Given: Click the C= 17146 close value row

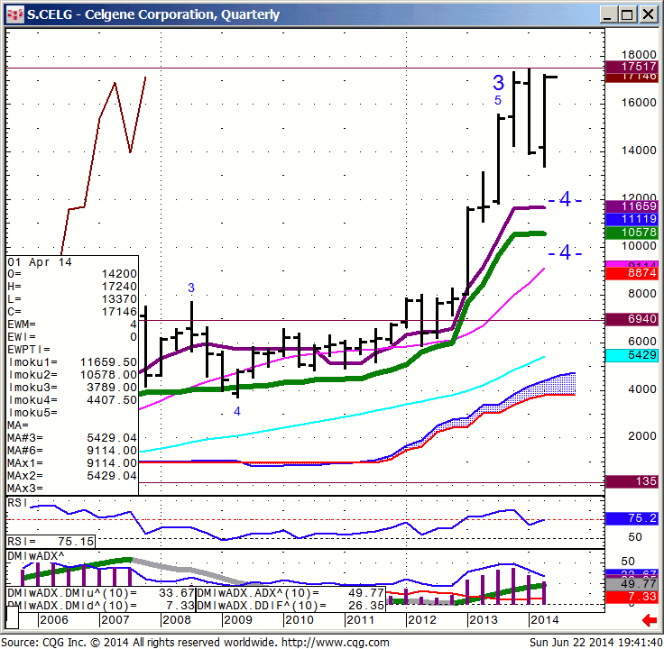Looking at the screenshot, I should pos(72,312).
